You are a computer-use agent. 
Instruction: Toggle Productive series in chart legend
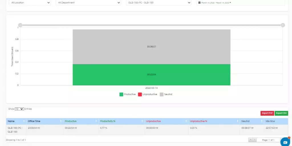click(x=127, y=94)
